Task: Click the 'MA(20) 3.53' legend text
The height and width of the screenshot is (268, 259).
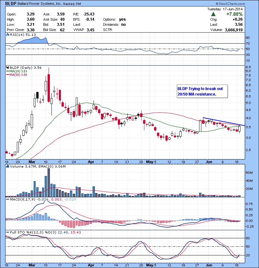Action: pyautogui.click(x=18, y=71)
